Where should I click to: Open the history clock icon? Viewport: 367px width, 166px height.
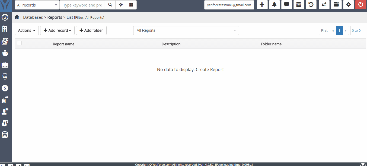click(x=311, y=5)
